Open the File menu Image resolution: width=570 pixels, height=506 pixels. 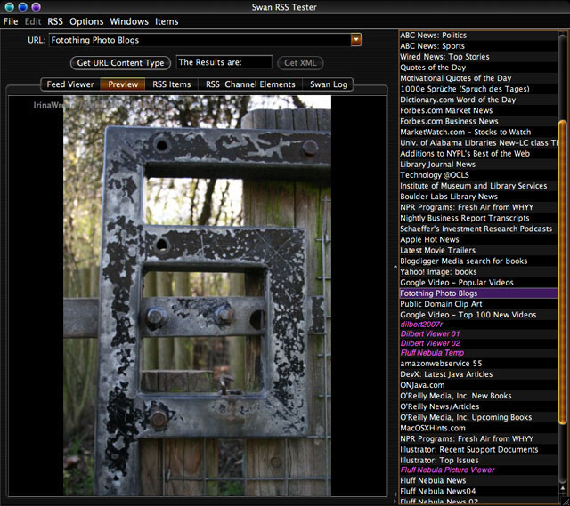click(x=11, y=21)
